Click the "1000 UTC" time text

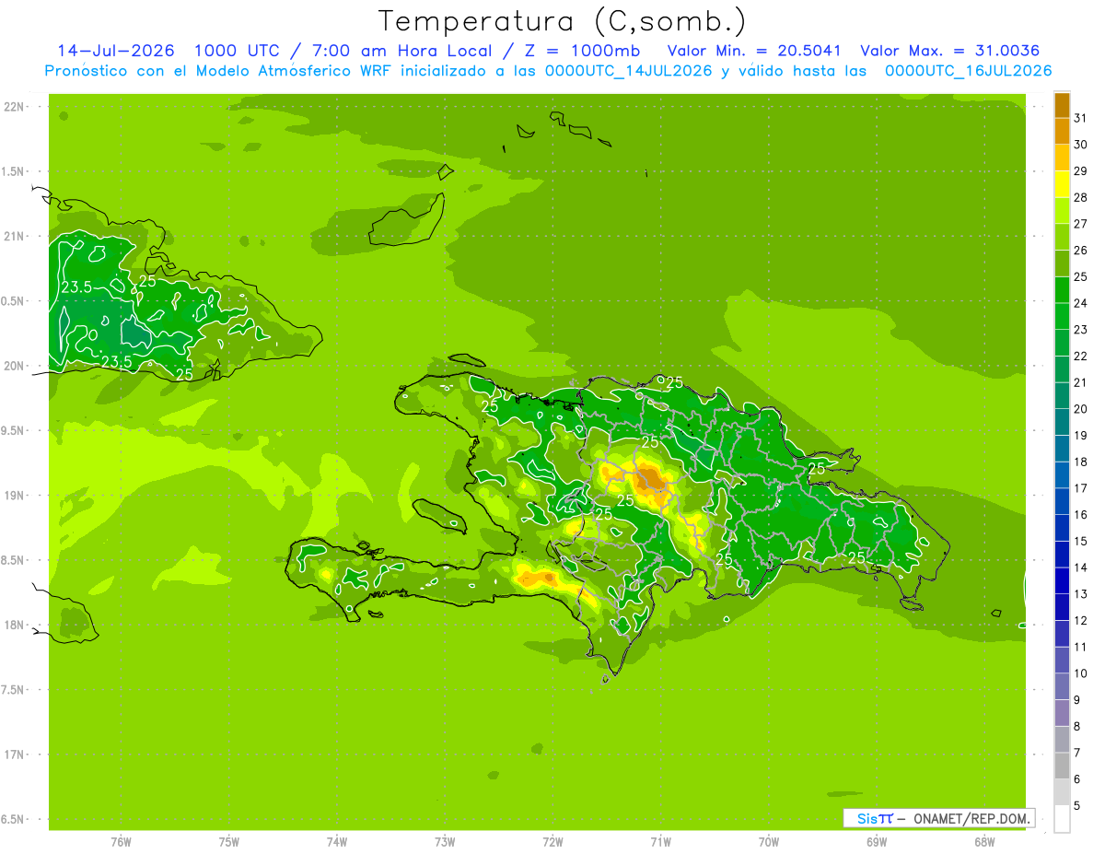(239, 51)
